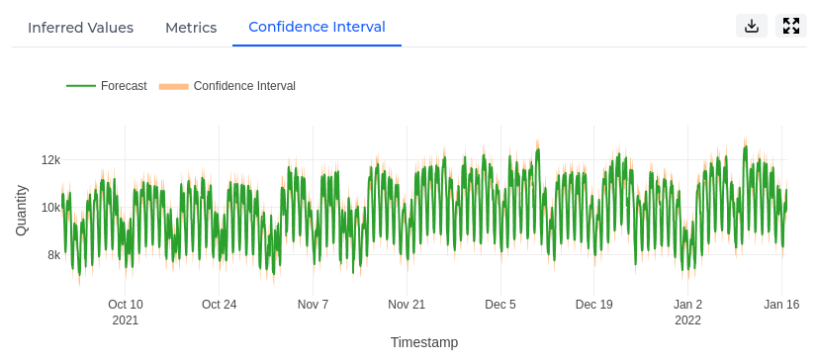Viewport: 817px width, 363px height.
Task: Click the 8k y-axis tick label
Action: (54, 254)
